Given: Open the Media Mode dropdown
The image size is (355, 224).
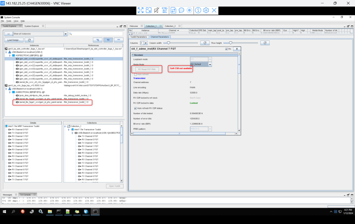Looking at the screenshot, I should click(x=210, y=64).
